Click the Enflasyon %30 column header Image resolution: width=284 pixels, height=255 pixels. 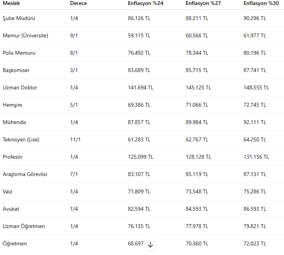[x=261, y=3]
